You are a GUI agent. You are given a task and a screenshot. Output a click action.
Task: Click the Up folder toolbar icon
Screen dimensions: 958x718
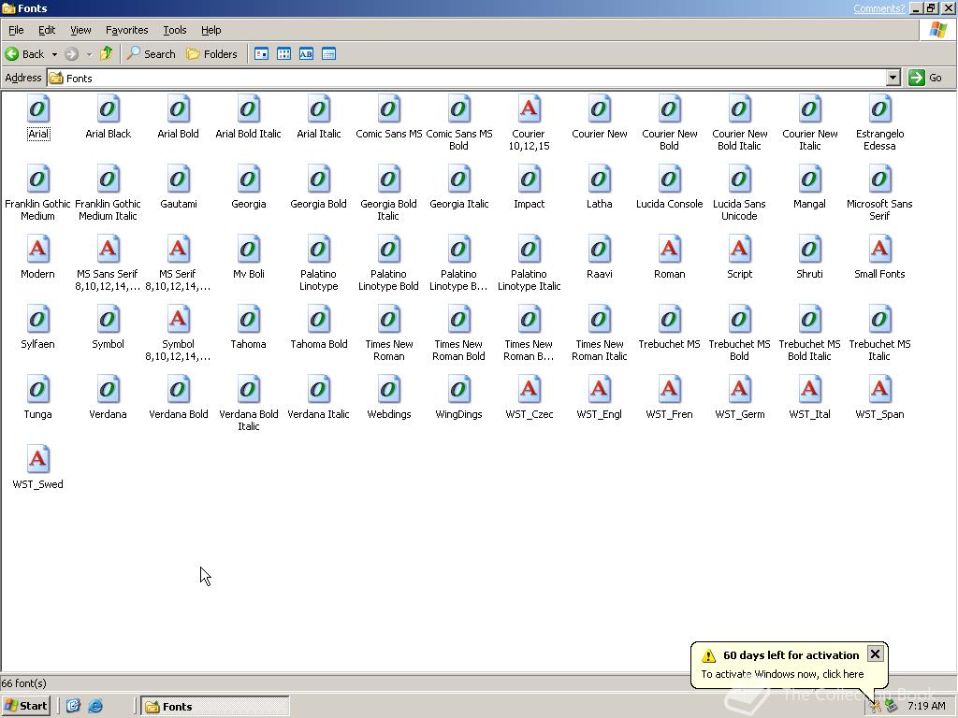(107, 53)
